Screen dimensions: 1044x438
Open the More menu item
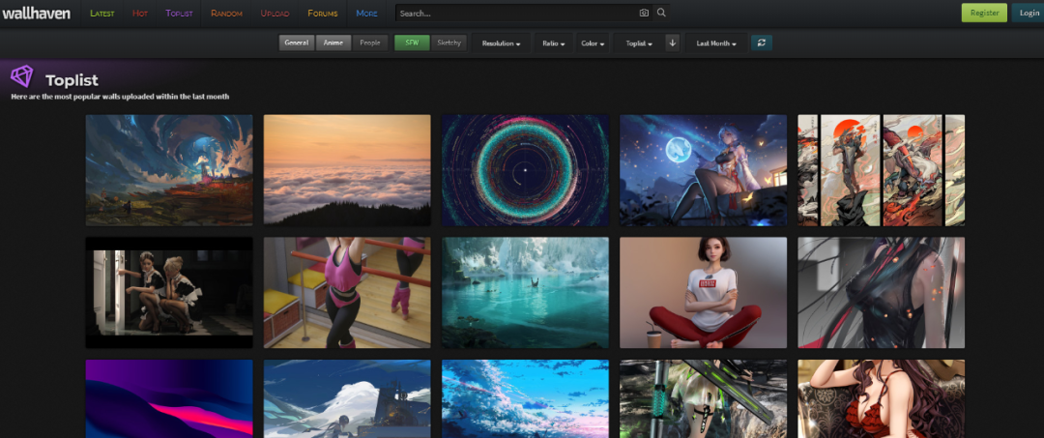point(367,14)
